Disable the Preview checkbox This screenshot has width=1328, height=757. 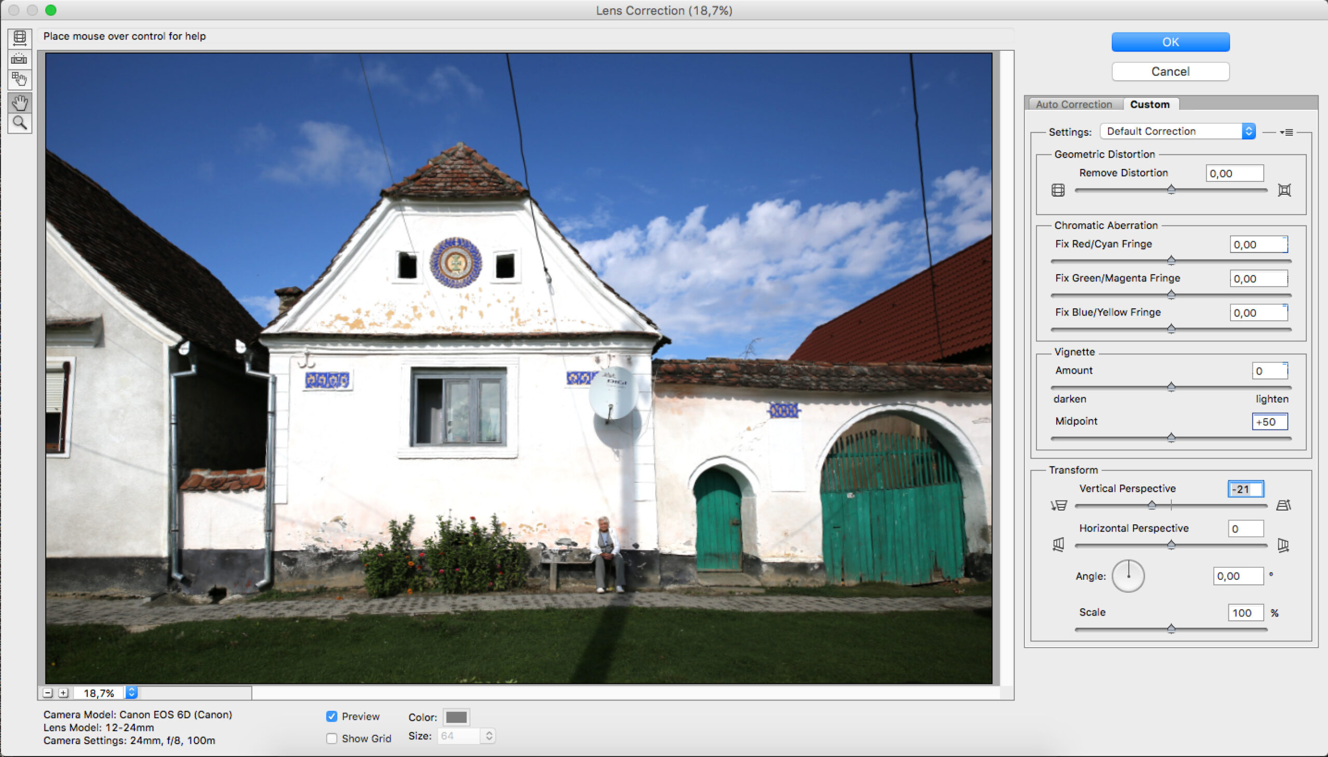point(331,716)
